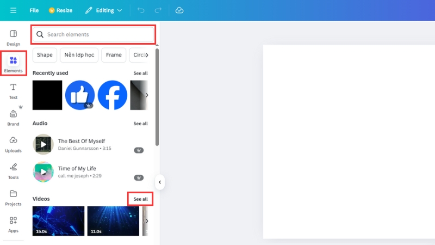Open the Tools sidebar panel
The height and width of the screenshot is (245, 435).
pos(14,170)
